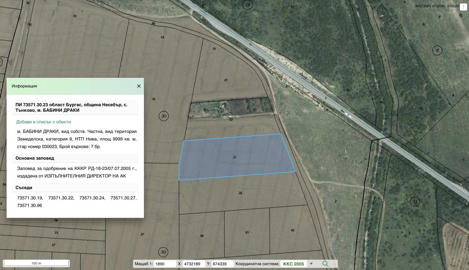Click the Y coordinate input field
The width and height of the screenshot is (469, 270).
pos(222,264)
